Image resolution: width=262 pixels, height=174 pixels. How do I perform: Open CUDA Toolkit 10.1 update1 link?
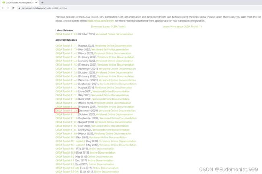pyautogui.click(x=71, y=145)
